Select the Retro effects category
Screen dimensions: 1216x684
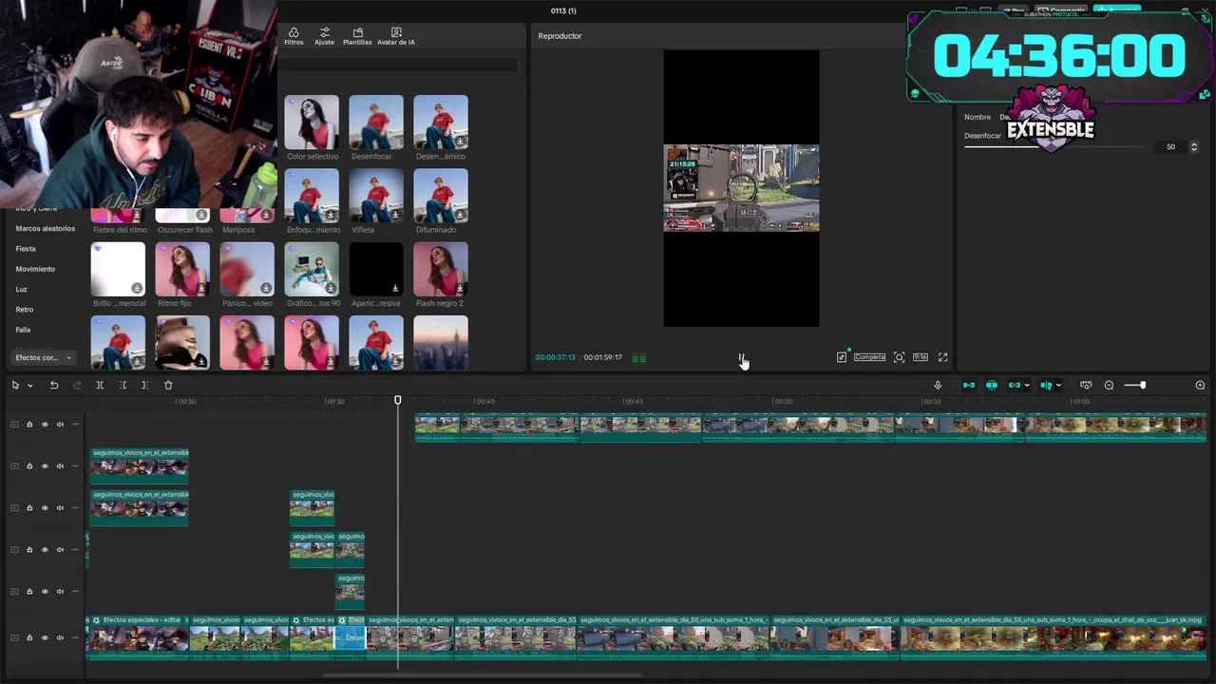click(x=24, y=310)
